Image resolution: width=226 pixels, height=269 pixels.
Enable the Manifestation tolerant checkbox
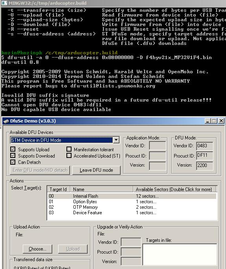point(69,149)
